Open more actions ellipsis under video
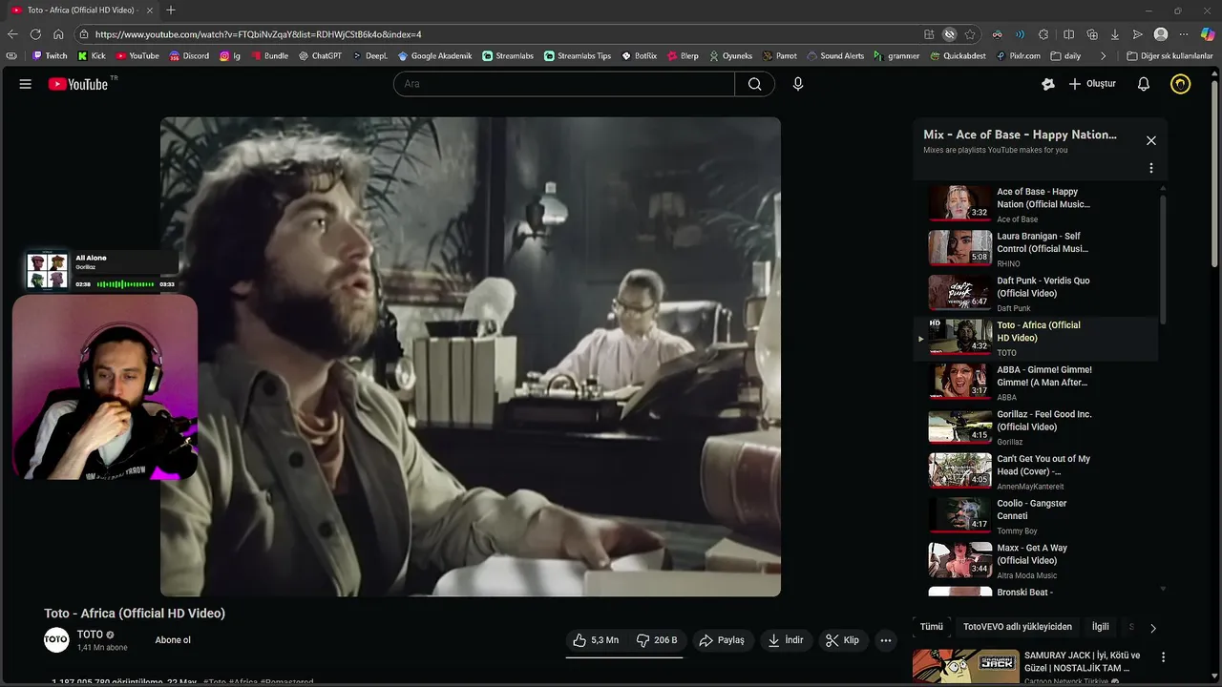1222x687 pixels. 886,640
